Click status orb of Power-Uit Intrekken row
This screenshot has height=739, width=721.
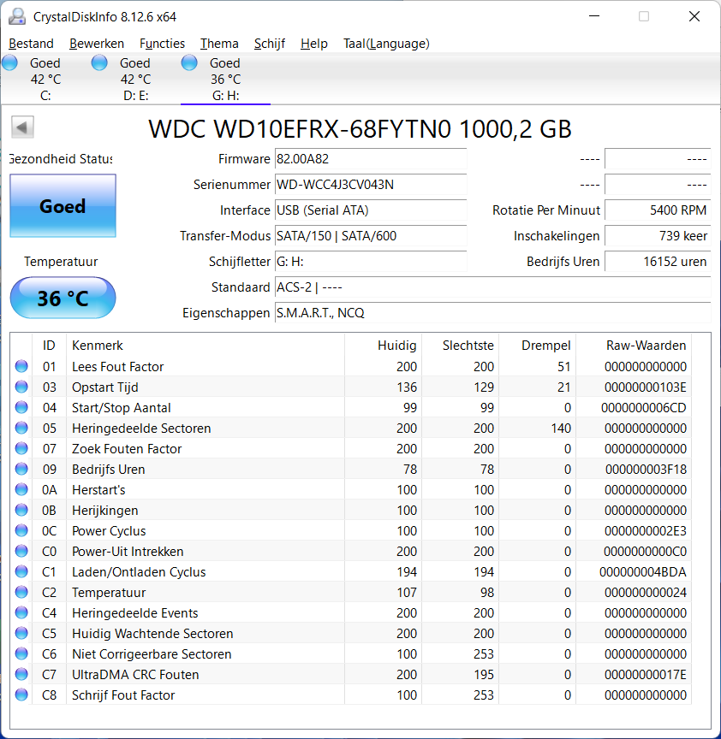tap(21, 551)
